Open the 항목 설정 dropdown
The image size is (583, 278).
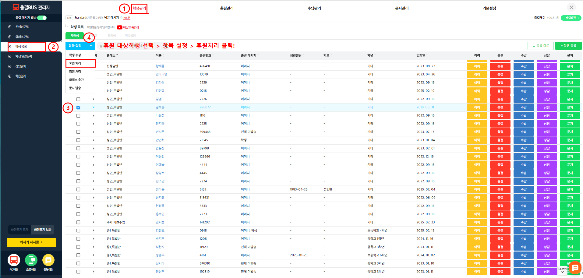(x=80, y=46)
